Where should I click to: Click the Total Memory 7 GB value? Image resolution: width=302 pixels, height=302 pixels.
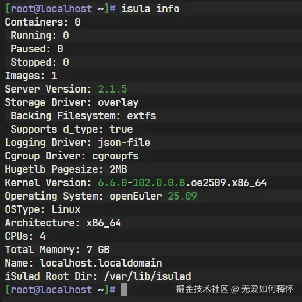[98, 250]
